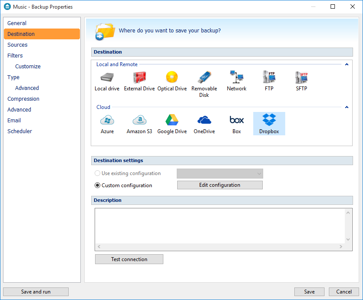Select Custom configuration radio button
The image size is (363, 300).
point(98,185)
